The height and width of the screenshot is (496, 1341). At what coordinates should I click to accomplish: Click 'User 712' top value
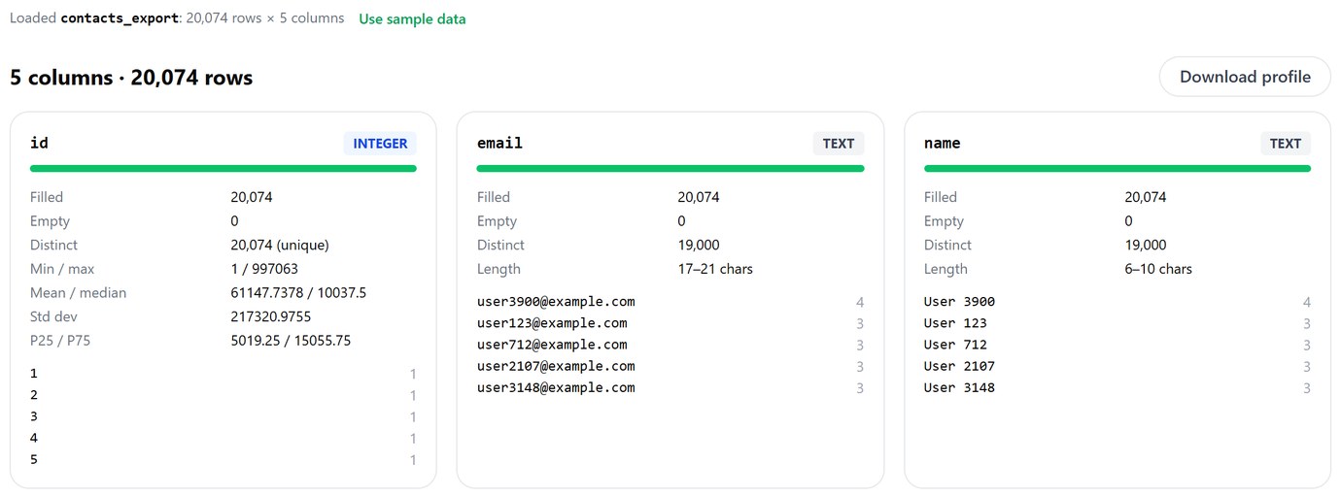click(x=955, y=345)
